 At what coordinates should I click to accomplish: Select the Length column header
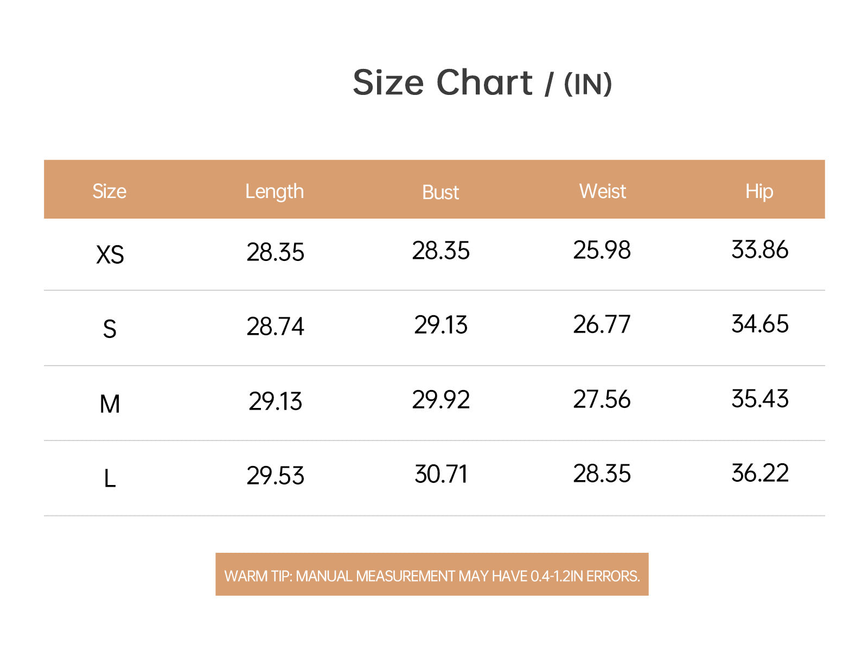pyautogui.click(x=275, y=192)
